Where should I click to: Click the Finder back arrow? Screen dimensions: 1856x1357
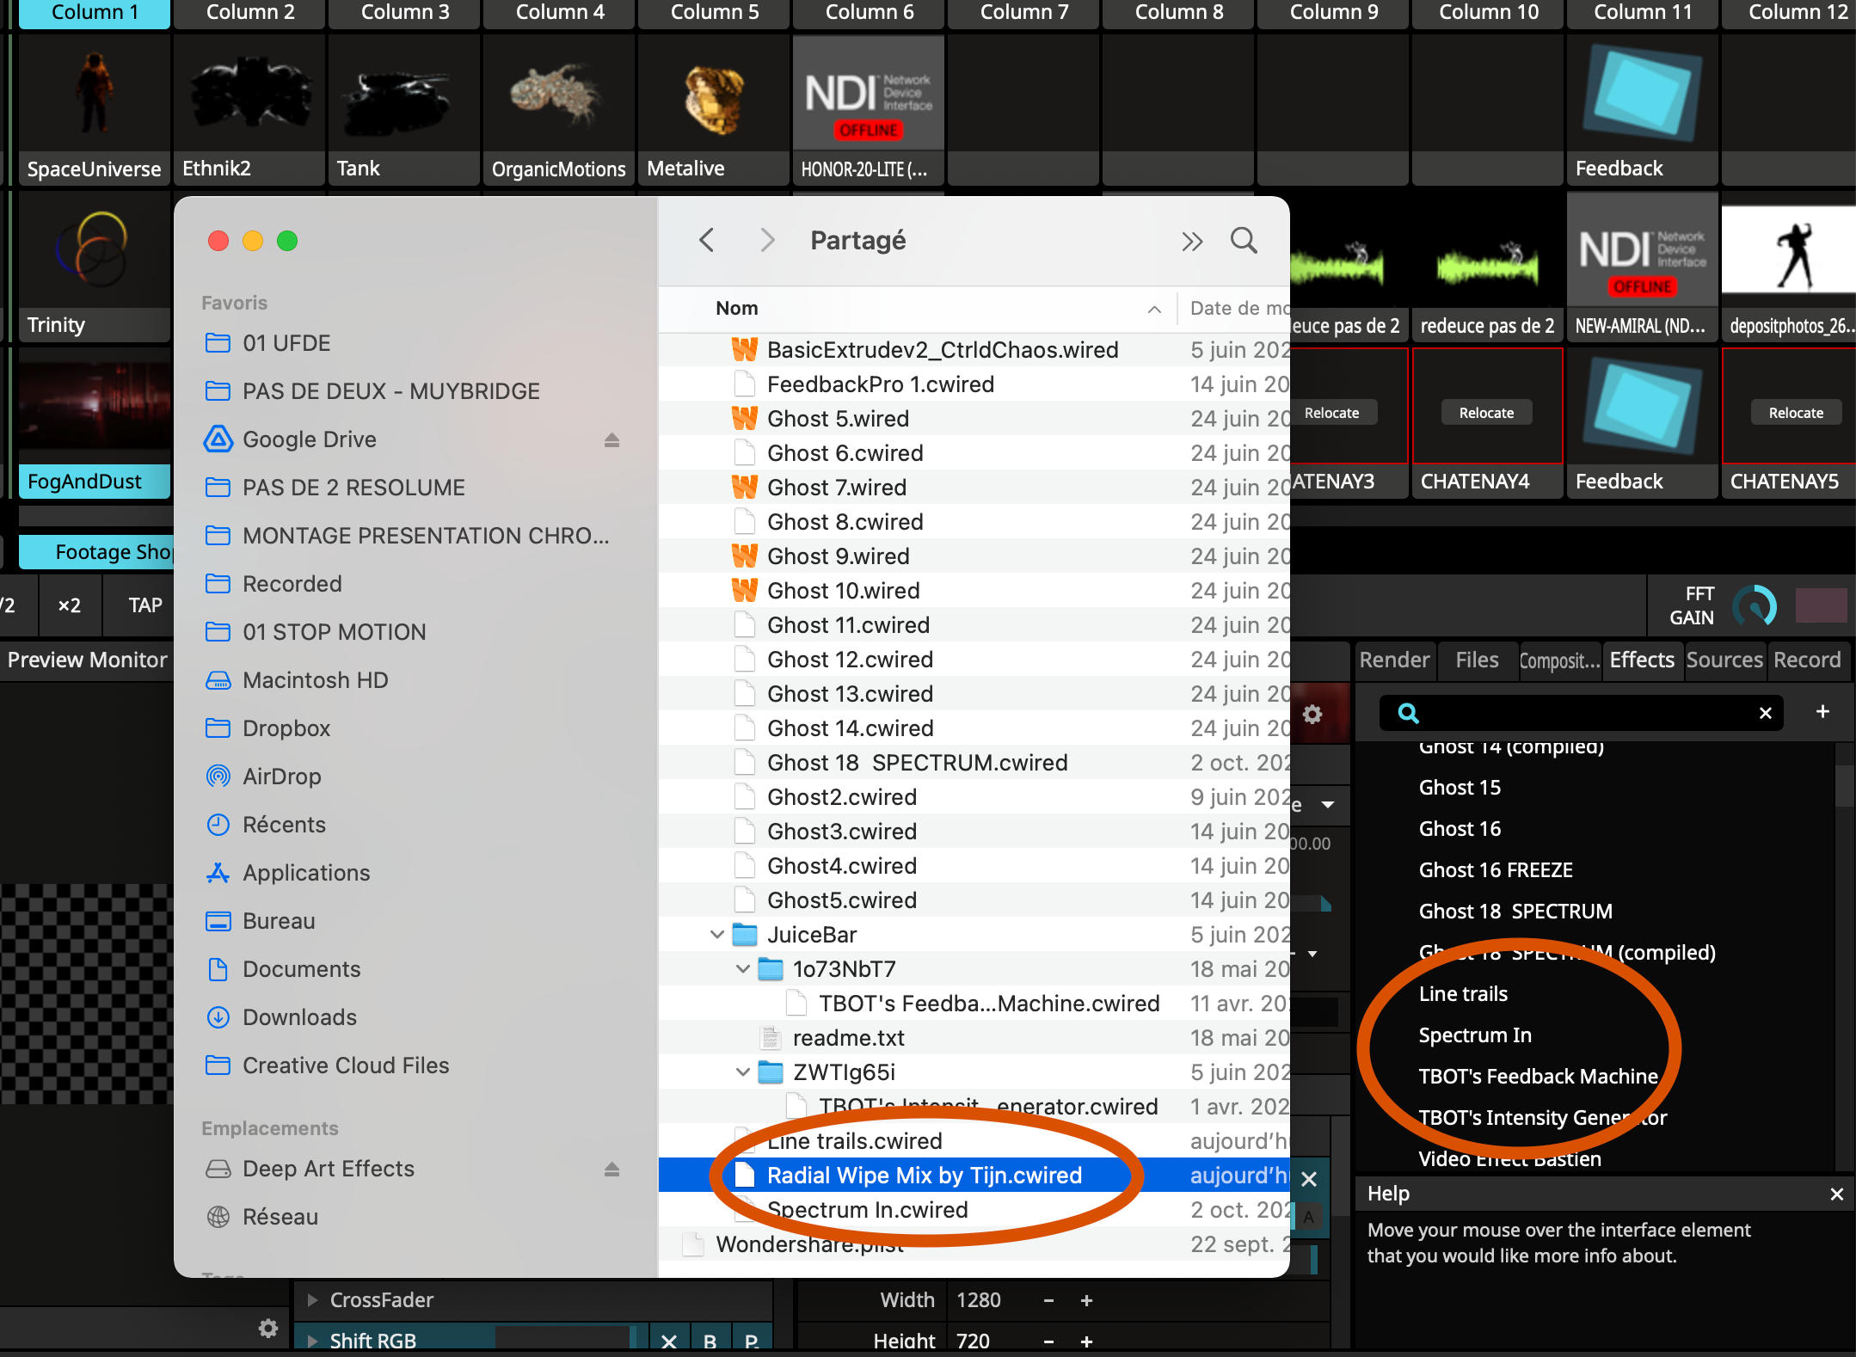[x=707, y=240]
